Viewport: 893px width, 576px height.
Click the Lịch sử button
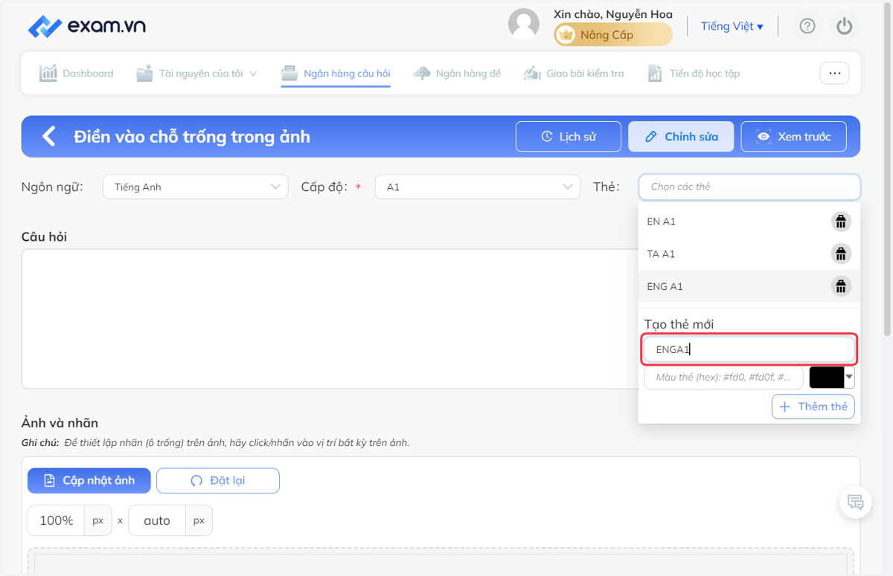(x=569, y=137)
